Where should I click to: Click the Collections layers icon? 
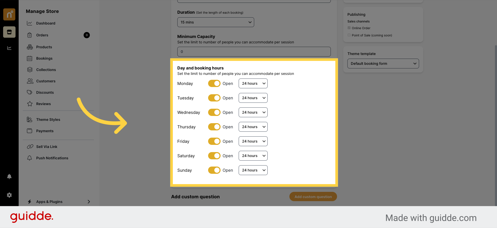30,70
